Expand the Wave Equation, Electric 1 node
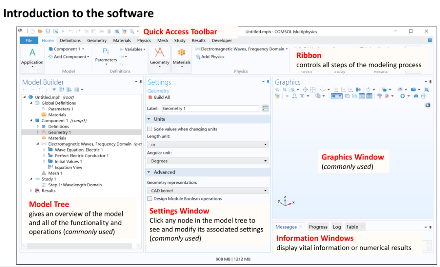This screenshot has height=267, width=440. (44, 150)
